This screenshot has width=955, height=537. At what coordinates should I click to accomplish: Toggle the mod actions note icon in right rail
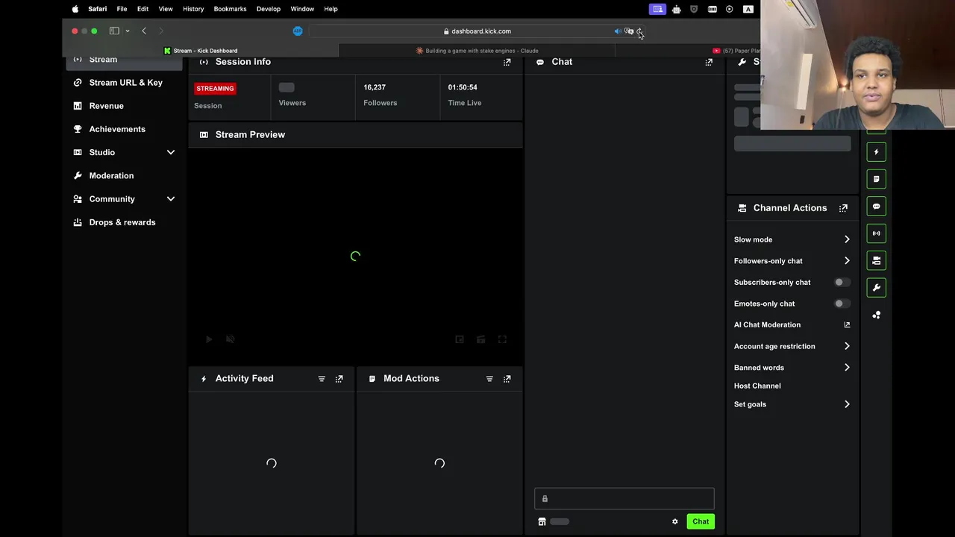click(x=877, y=179)
